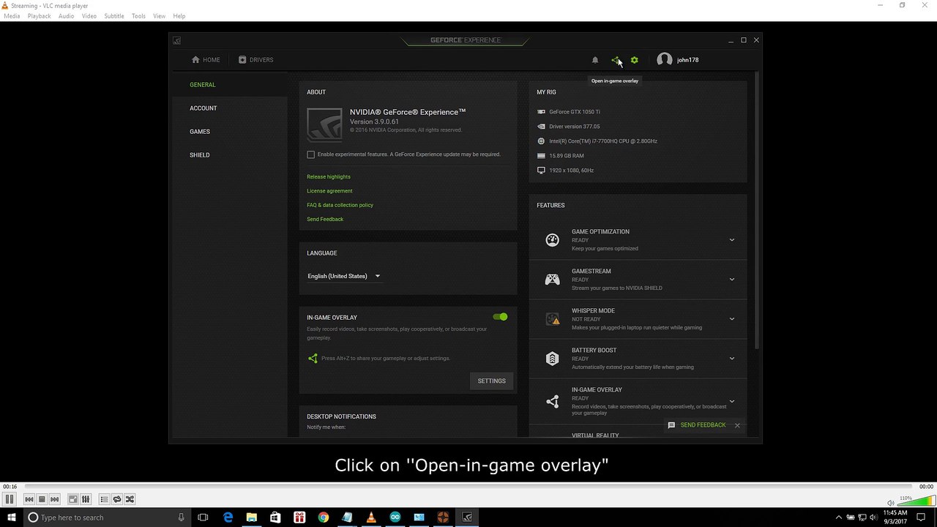Open FAQ & data collection policy link
This screenshot has width=937, height=527.
[x=340, y=205]
